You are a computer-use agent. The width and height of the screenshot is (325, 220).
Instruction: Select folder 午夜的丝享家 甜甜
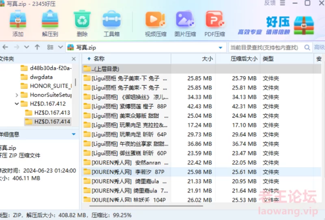pyautogui.click(x=201, y=144)
